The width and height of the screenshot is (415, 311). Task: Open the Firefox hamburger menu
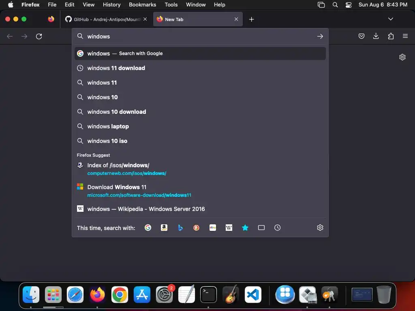pyautogui.click(x=405, y=36)
